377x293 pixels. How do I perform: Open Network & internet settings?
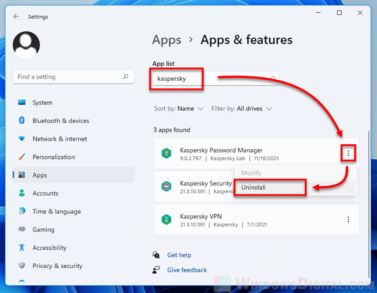click(x=73, y=138)
